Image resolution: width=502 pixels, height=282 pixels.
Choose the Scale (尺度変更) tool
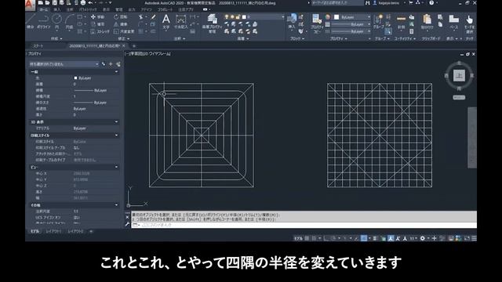tap(124, 31)
